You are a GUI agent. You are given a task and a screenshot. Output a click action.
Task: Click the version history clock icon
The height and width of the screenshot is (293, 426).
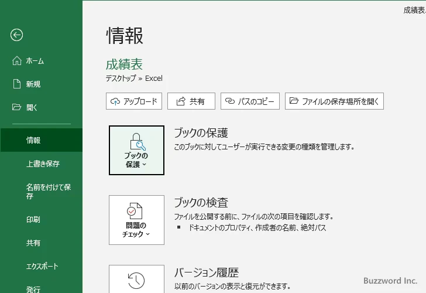click(x=136, y=281)
